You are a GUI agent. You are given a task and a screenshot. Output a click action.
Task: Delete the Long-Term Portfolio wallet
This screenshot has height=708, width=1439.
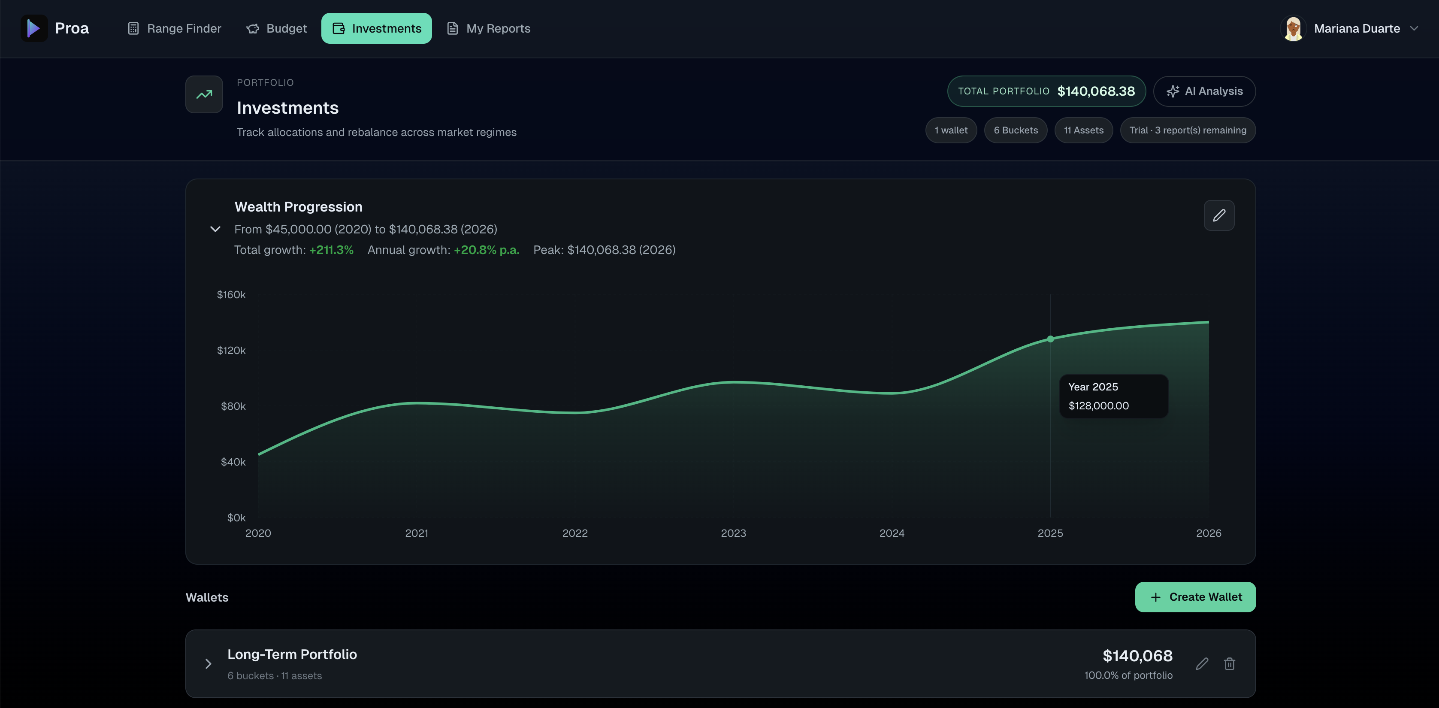pos(1229,663)
